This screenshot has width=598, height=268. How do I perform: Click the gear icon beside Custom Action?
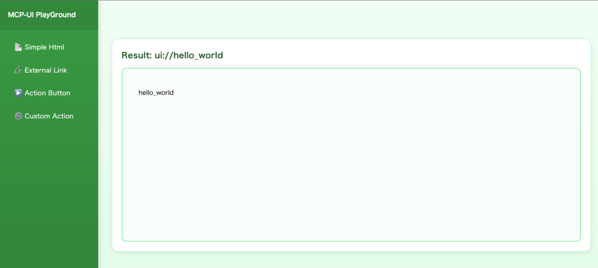click(x=18, y=116)
